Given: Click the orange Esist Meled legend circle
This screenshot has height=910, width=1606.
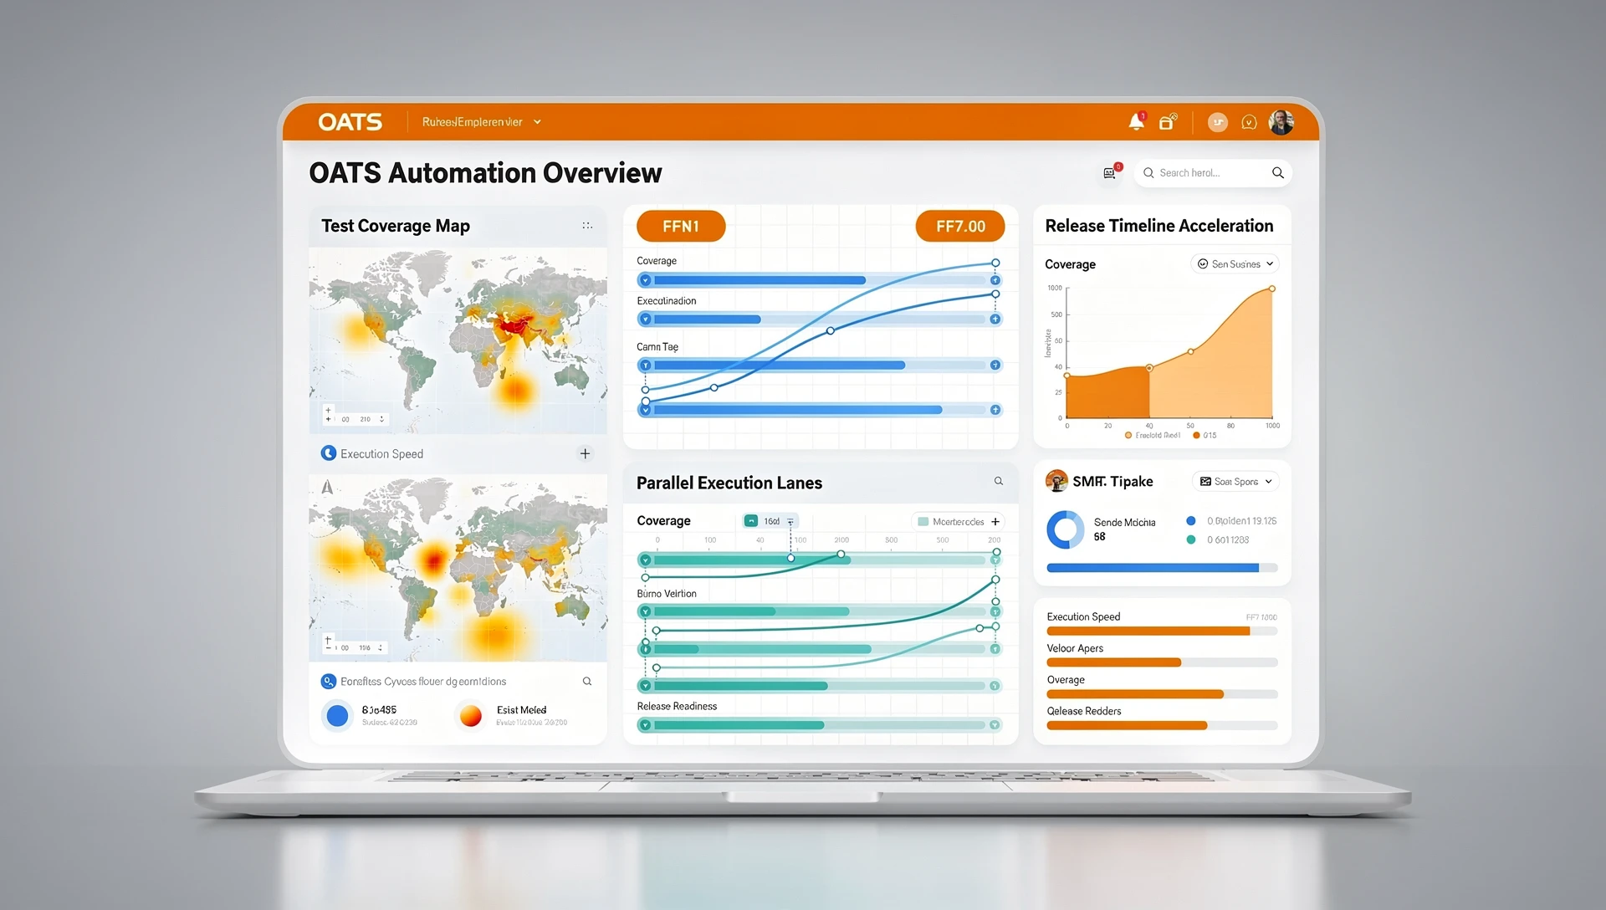Looking at the screenshot, I should [471, 715].
